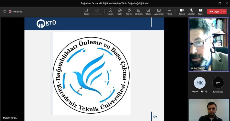Select the bottom participant video tile
The width and height of the screenshot is (230, 121).
pyautogui.click(x=209, y=110)
